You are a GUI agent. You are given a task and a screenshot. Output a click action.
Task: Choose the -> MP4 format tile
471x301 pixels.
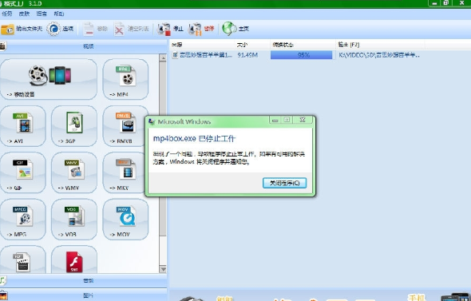point(125,79)
